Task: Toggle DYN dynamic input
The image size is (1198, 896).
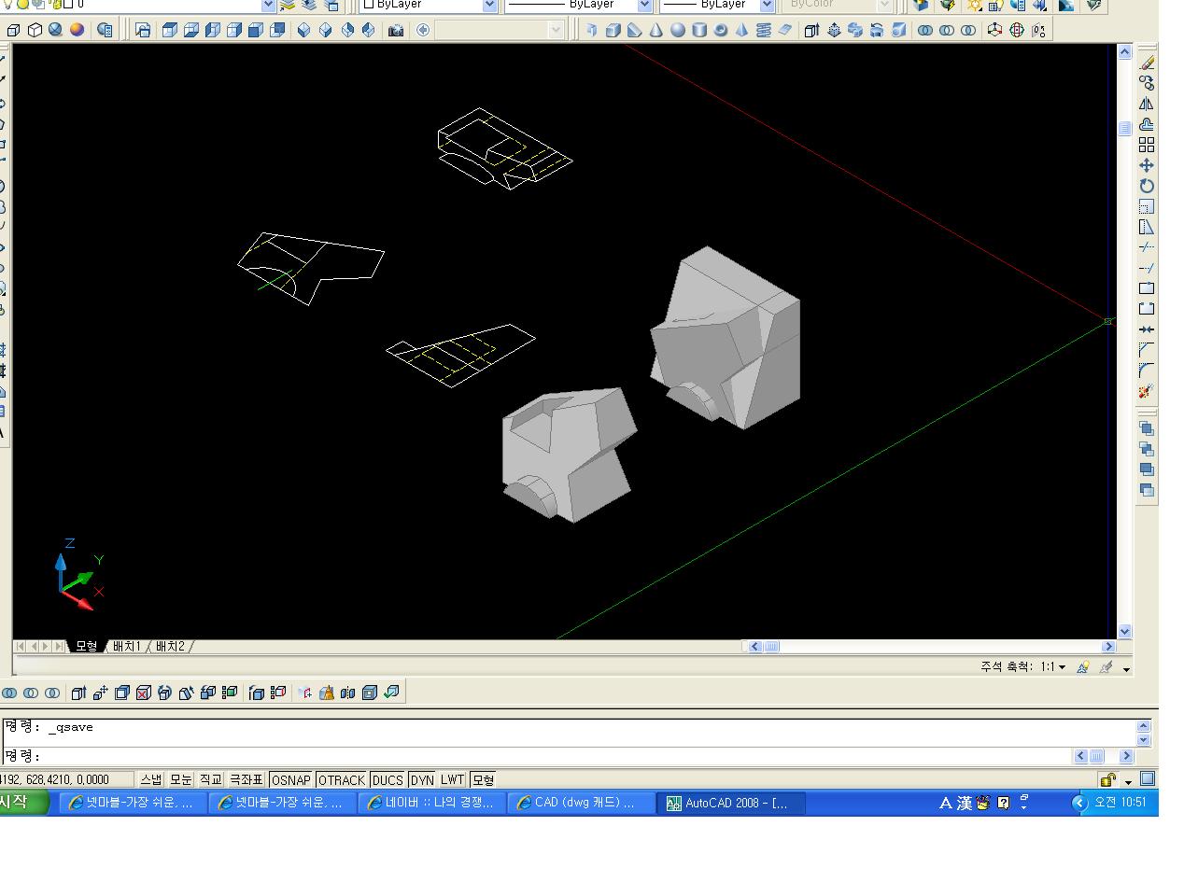Action: [x=422, y=779]
